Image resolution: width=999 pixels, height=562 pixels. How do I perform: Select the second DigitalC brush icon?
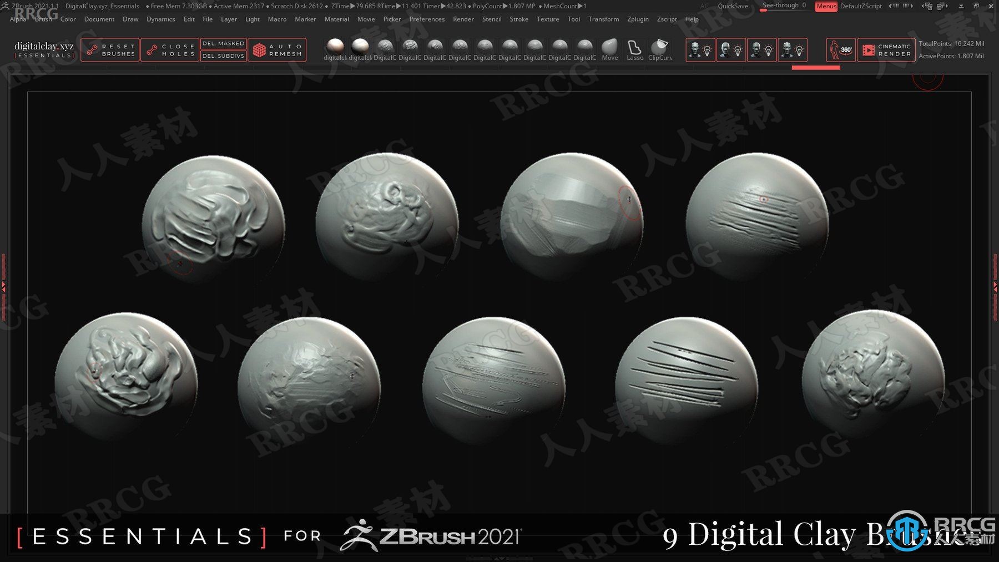[x=410, y=50]
